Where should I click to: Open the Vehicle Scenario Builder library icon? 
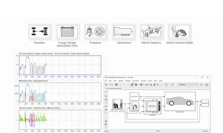(x=179, y=32)
